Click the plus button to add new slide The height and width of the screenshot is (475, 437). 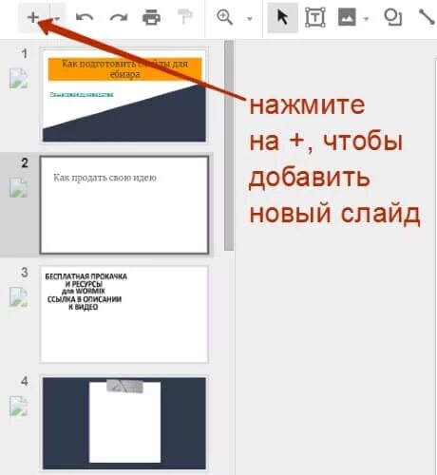(33, 17)
